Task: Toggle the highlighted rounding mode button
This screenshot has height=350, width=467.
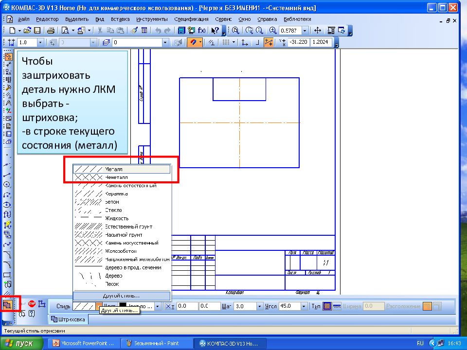Action: pos(269,43)
